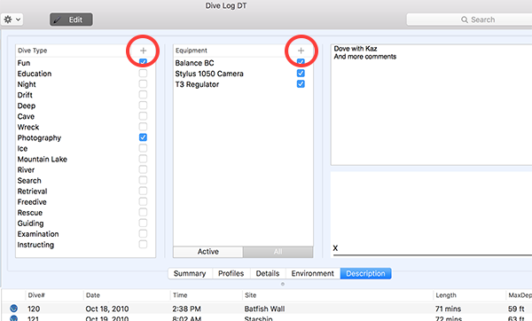532x321 pixels.
Task: Select the Stylus 1050 Camera row label
Action: click(209, 74)
